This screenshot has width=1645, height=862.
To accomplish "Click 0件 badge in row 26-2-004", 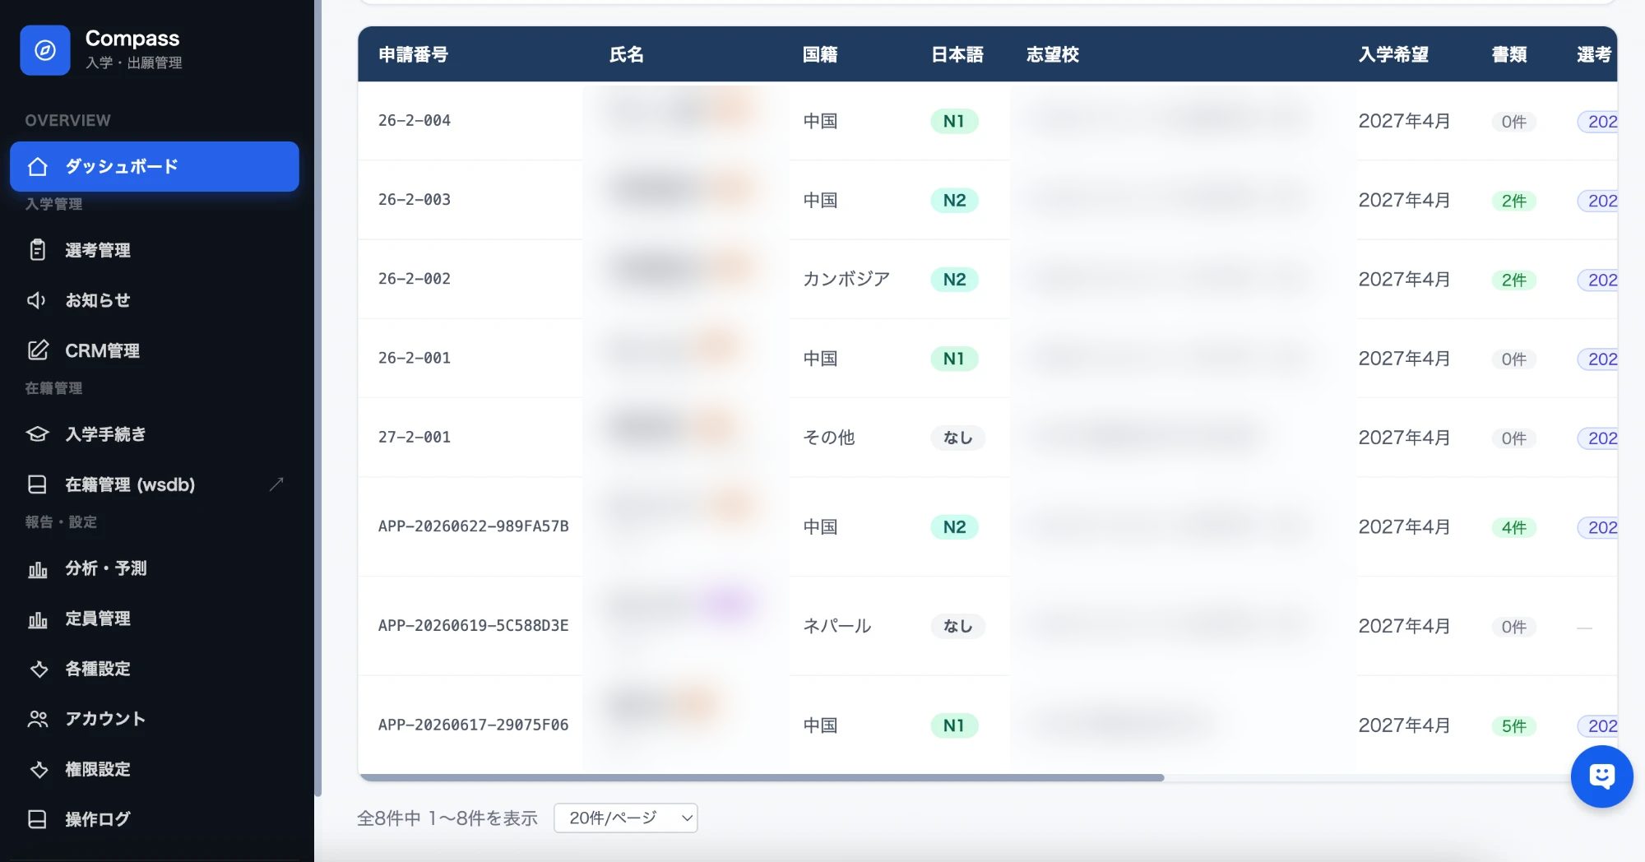I will click(x=1513, y=122).
